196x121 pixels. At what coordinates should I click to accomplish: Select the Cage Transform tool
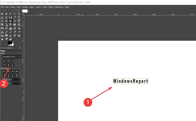tap(6, 28)
